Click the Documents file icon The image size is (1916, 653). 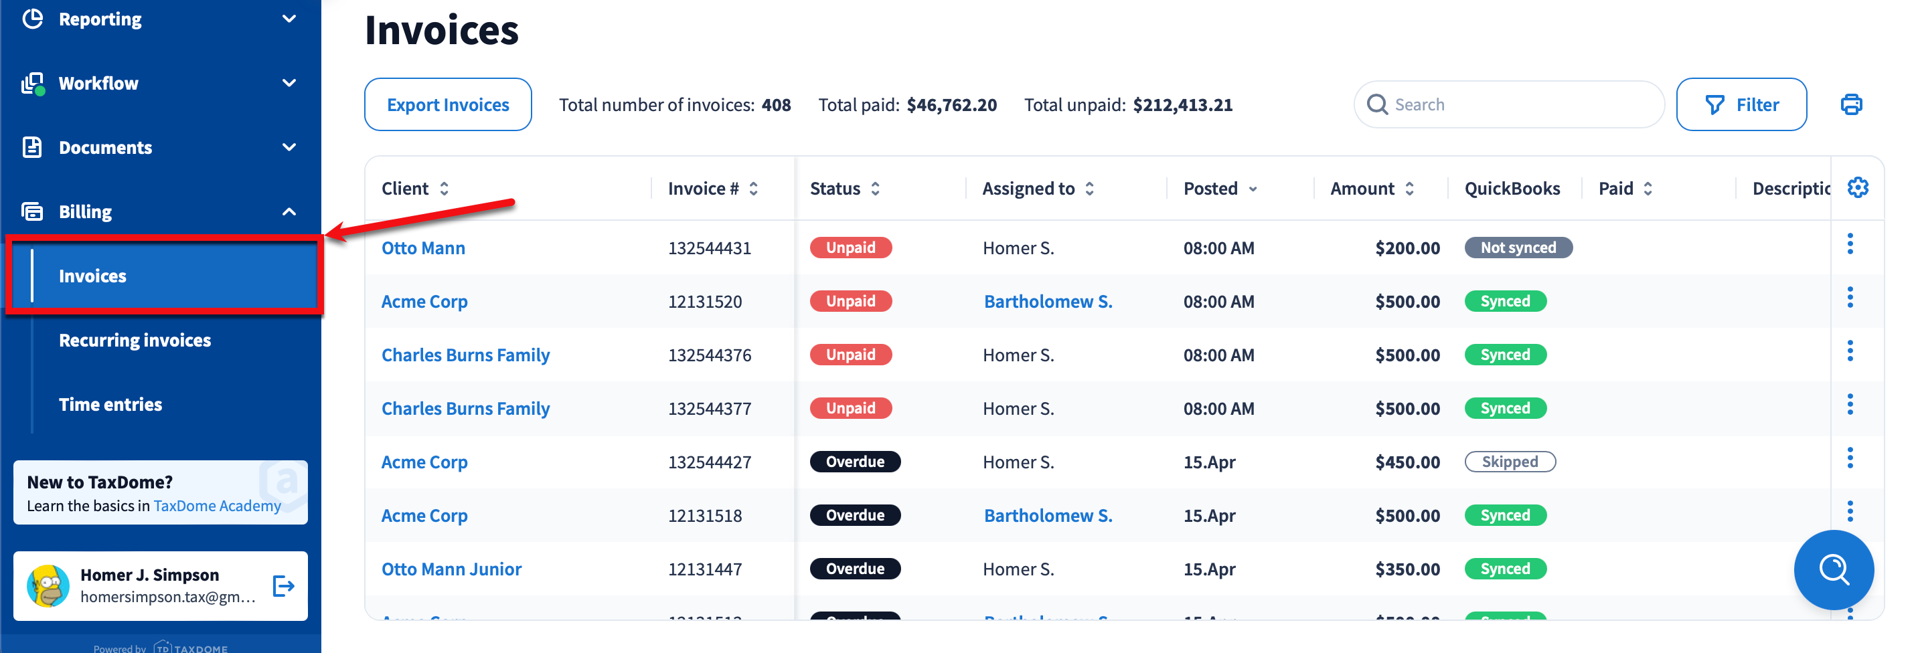32,147
